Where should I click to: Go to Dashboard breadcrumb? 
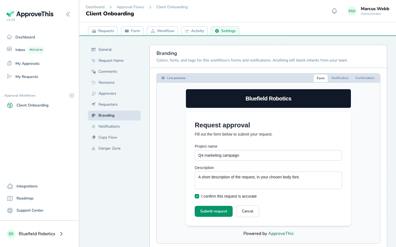(x=95, y=7)
